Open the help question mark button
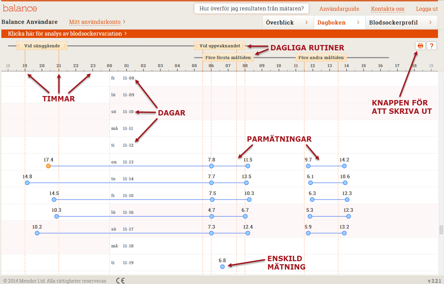The height and width of the screenshot is (284, 444). point(432,46)
